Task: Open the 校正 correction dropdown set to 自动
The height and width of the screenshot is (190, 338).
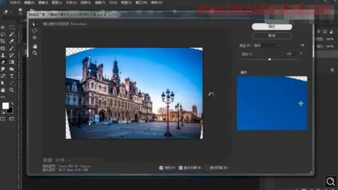Action: pyautogui.click(x=266, y=45)
